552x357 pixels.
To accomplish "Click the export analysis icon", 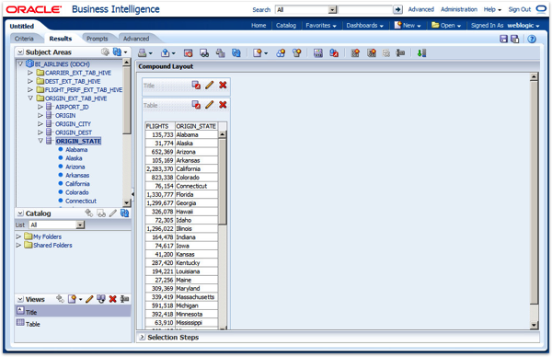I will point(165,52).
